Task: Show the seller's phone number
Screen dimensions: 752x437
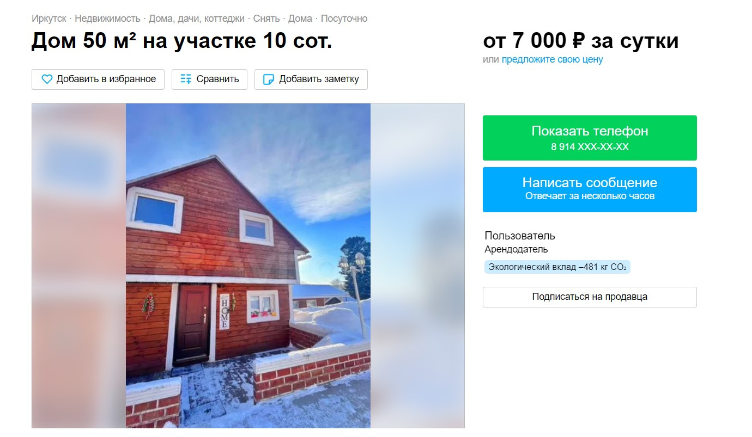Action: coord(590,138)
